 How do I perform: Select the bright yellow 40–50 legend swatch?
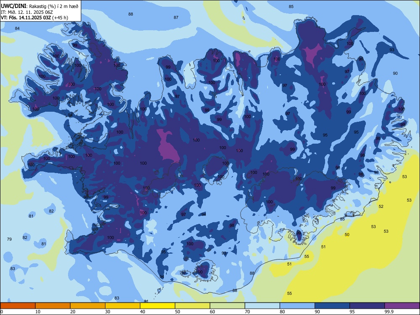click(157, 306)
